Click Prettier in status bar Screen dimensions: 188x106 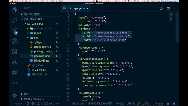(159, 103)
